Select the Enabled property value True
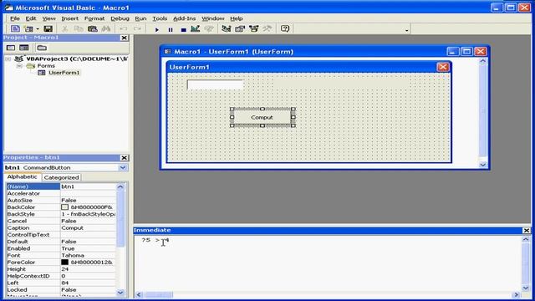 click(x=88, y=248)
